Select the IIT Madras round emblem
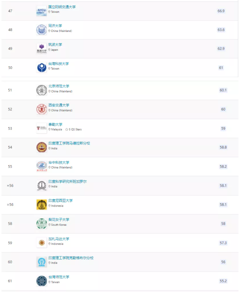Viewport: 241px width, 292px height. tap(42, 147)
